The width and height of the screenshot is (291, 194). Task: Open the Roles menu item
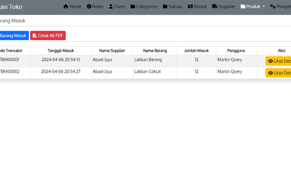pyautogui.click(x=95, y=6)
